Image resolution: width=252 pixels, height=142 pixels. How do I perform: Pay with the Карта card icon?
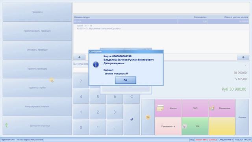[x=160, y=108]
